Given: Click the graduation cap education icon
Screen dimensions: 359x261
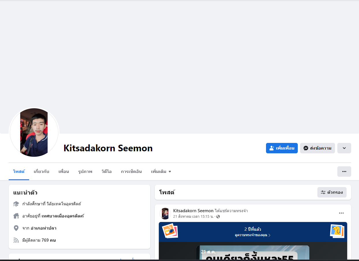Looking at the screenshot, I should (x=16, y=204).
